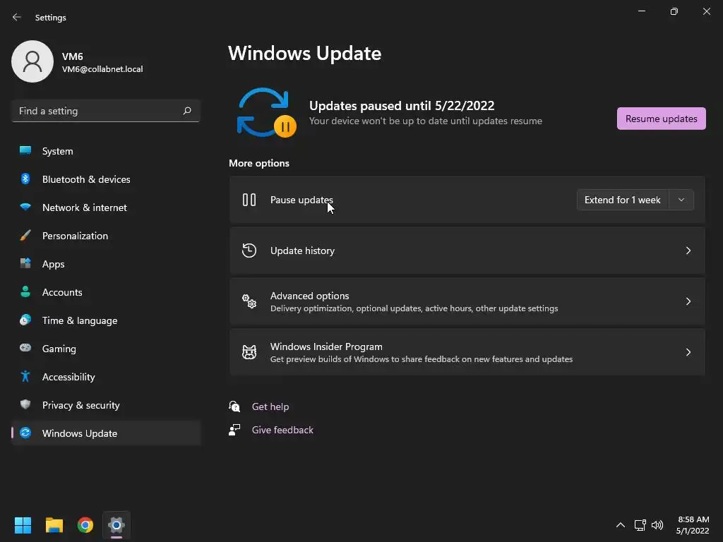Open Advanced options
The width and height of the screenshot is (723, 542).
click(467, 301)
